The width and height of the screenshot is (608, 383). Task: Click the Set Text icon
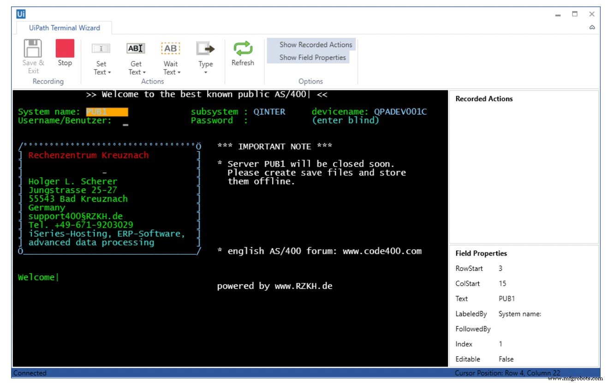tap(101, 48)
